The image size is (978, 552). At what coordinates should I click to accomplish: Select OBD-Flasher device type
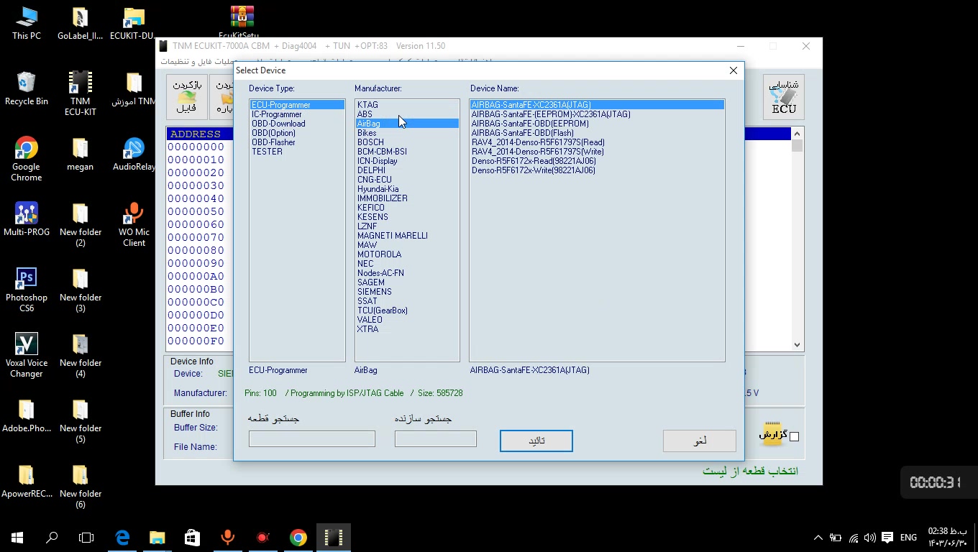(x=297, y=142)
